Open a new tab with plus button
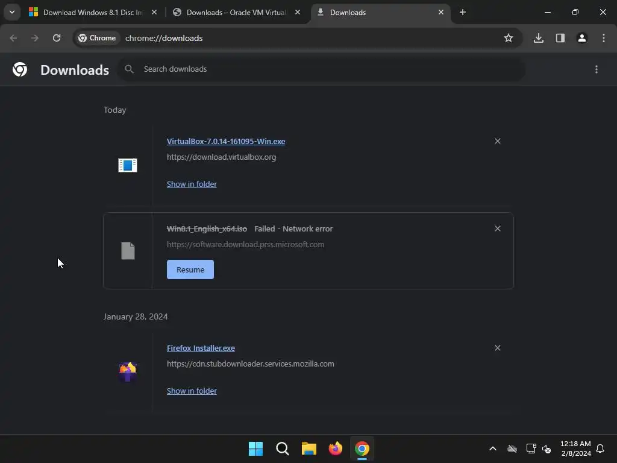617x463 pixels. (463, 13)
